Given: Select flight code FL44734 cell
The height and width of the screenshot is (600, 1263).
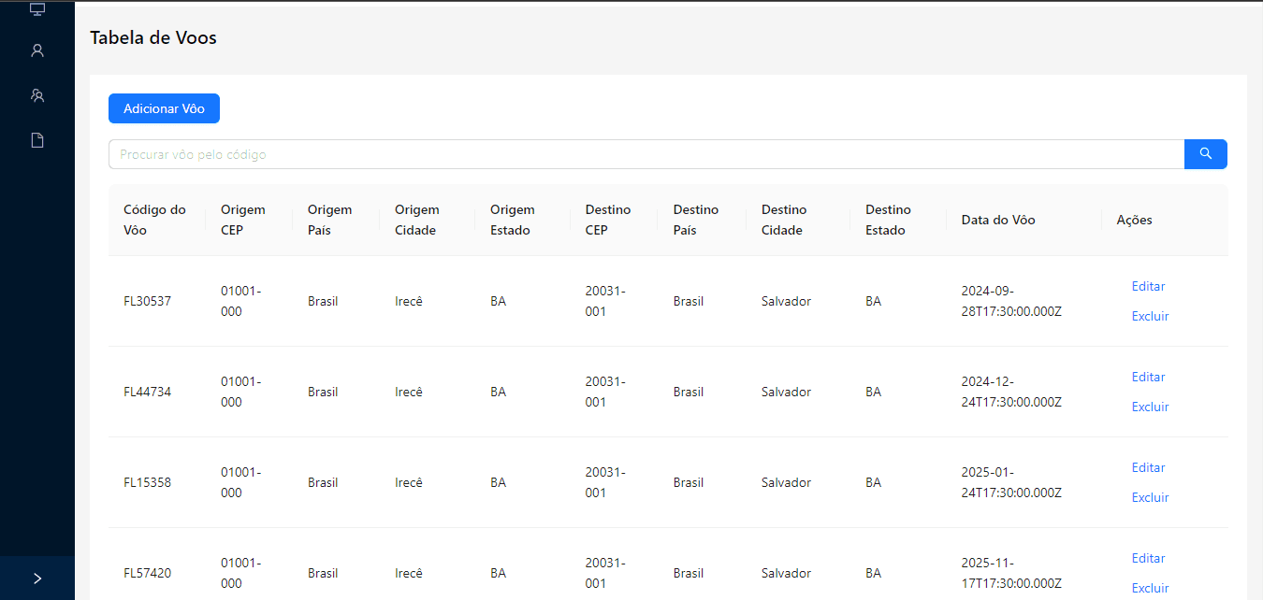Looking at the screenshot, I should tap(148, 392).
